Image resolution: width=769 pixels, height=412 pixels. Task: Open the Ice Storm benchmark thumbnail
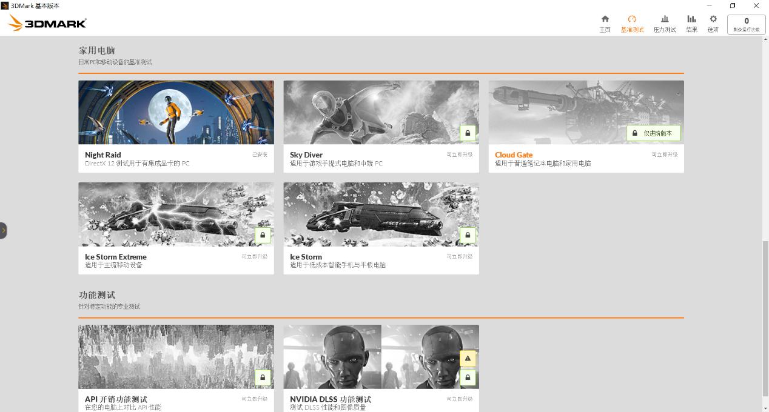click(381, 214)
